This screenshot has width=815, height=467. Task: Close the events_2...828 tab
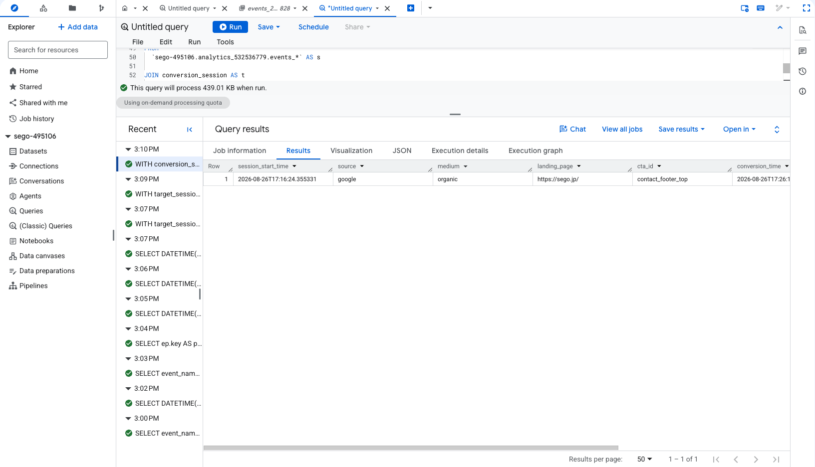(x=305, y=8)
